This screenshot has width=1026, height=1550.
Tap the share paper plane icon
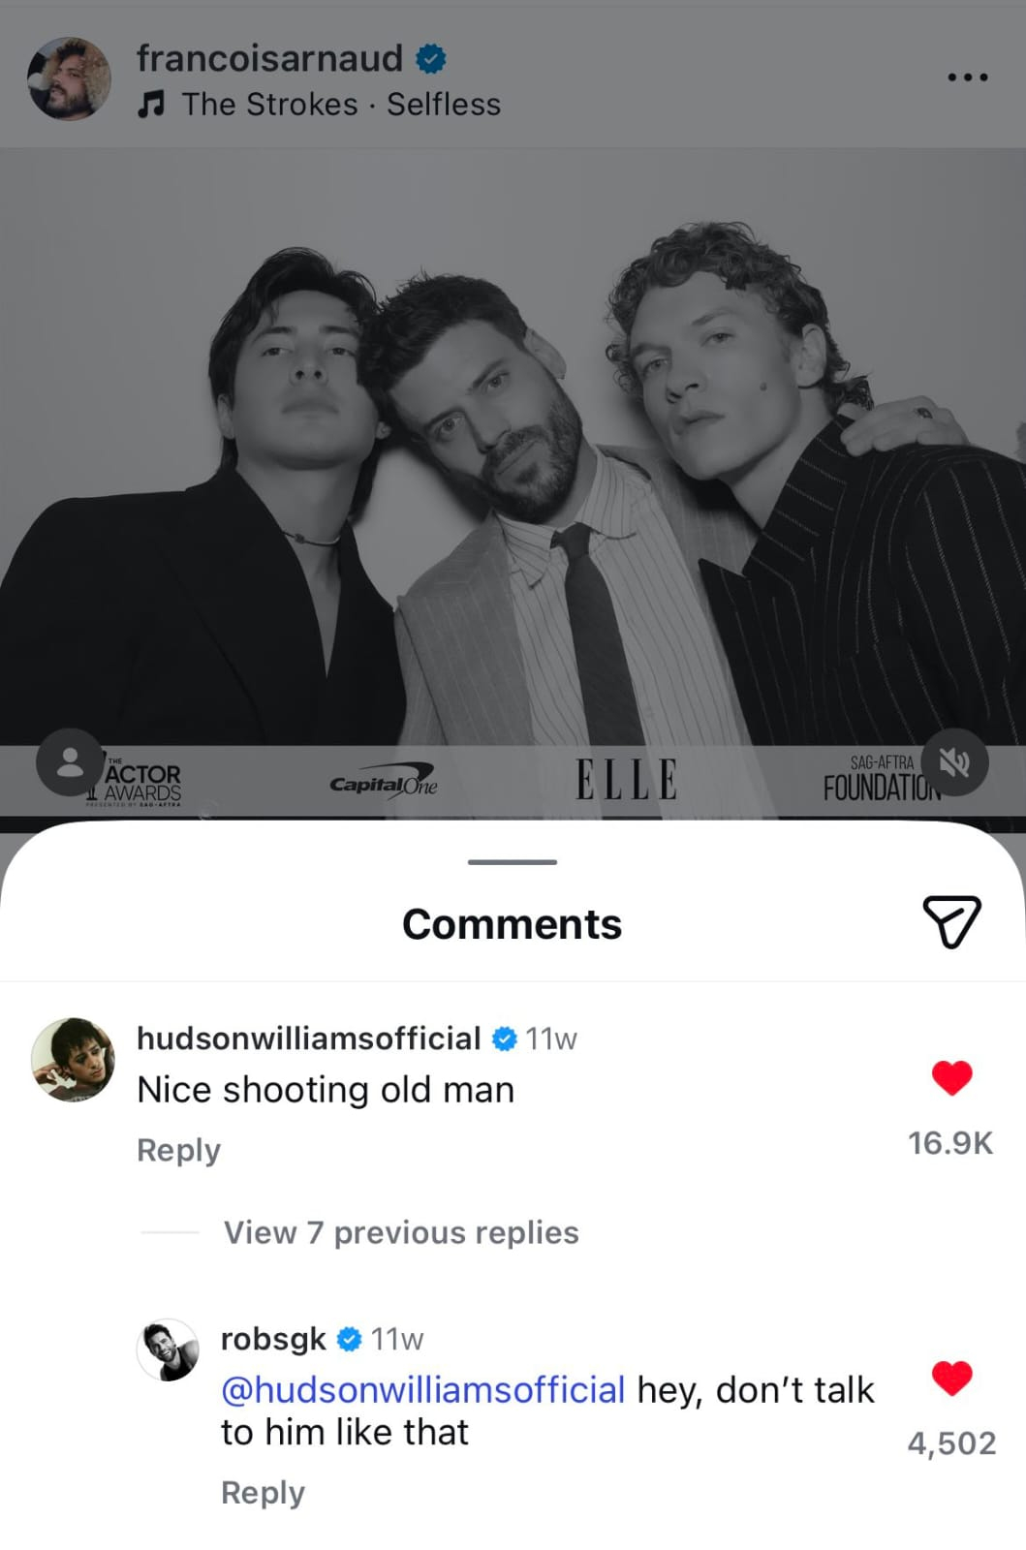click(x=951, y=921)
